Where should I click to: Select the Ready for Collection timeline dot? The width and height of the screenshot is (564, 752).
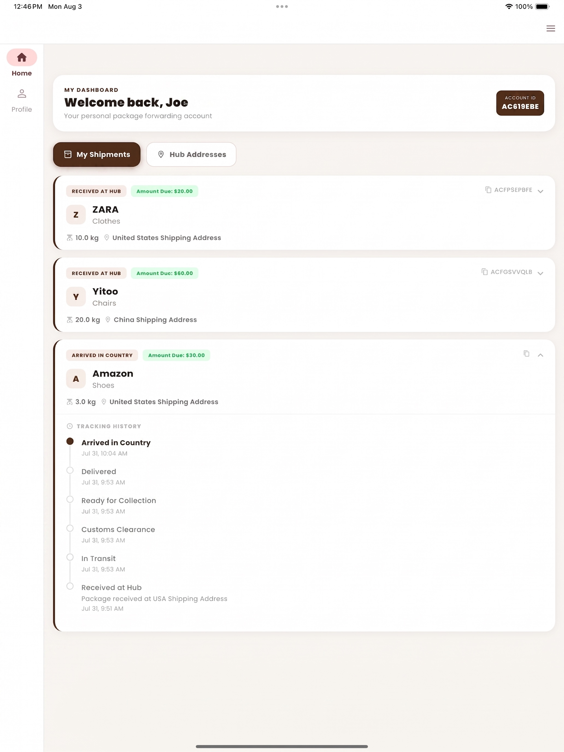(70, 499)
